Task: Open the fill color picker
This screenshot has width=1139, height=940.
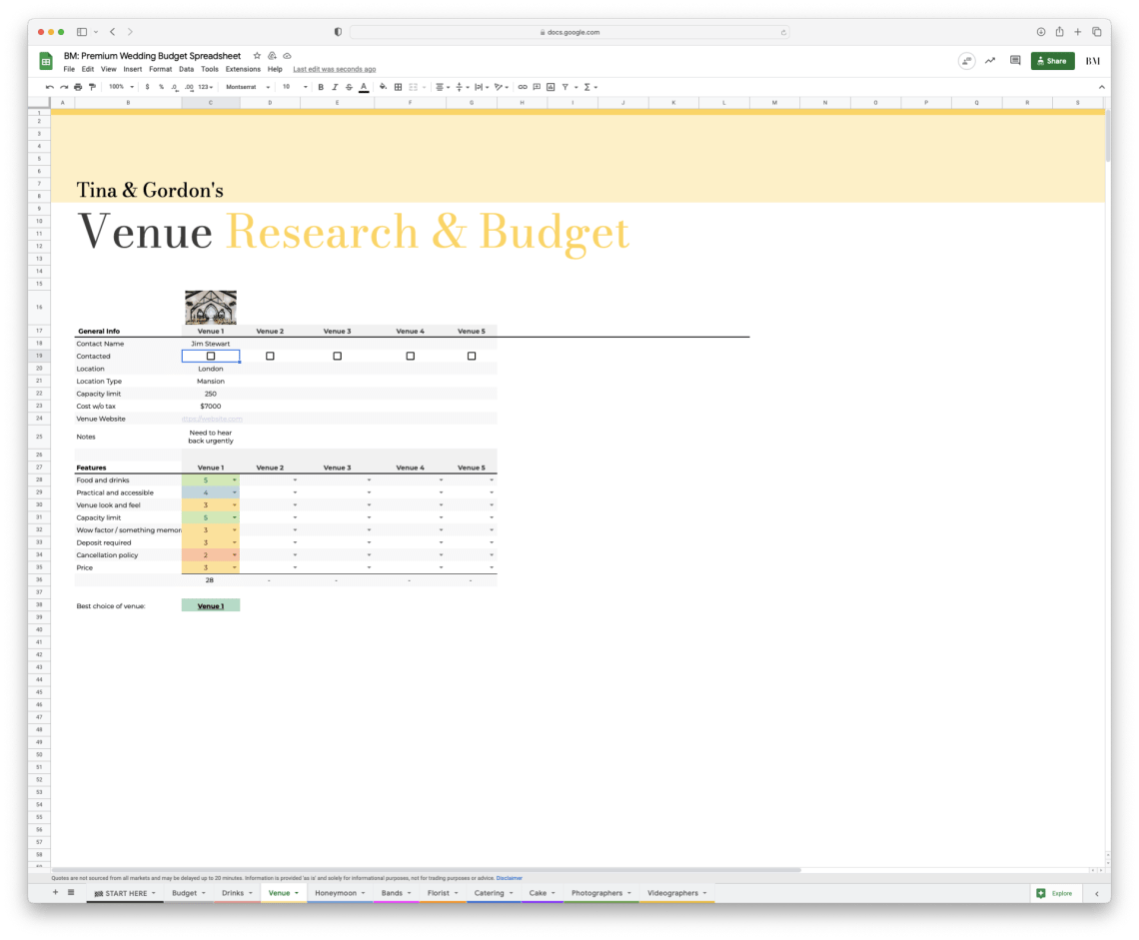Action: 383,87
